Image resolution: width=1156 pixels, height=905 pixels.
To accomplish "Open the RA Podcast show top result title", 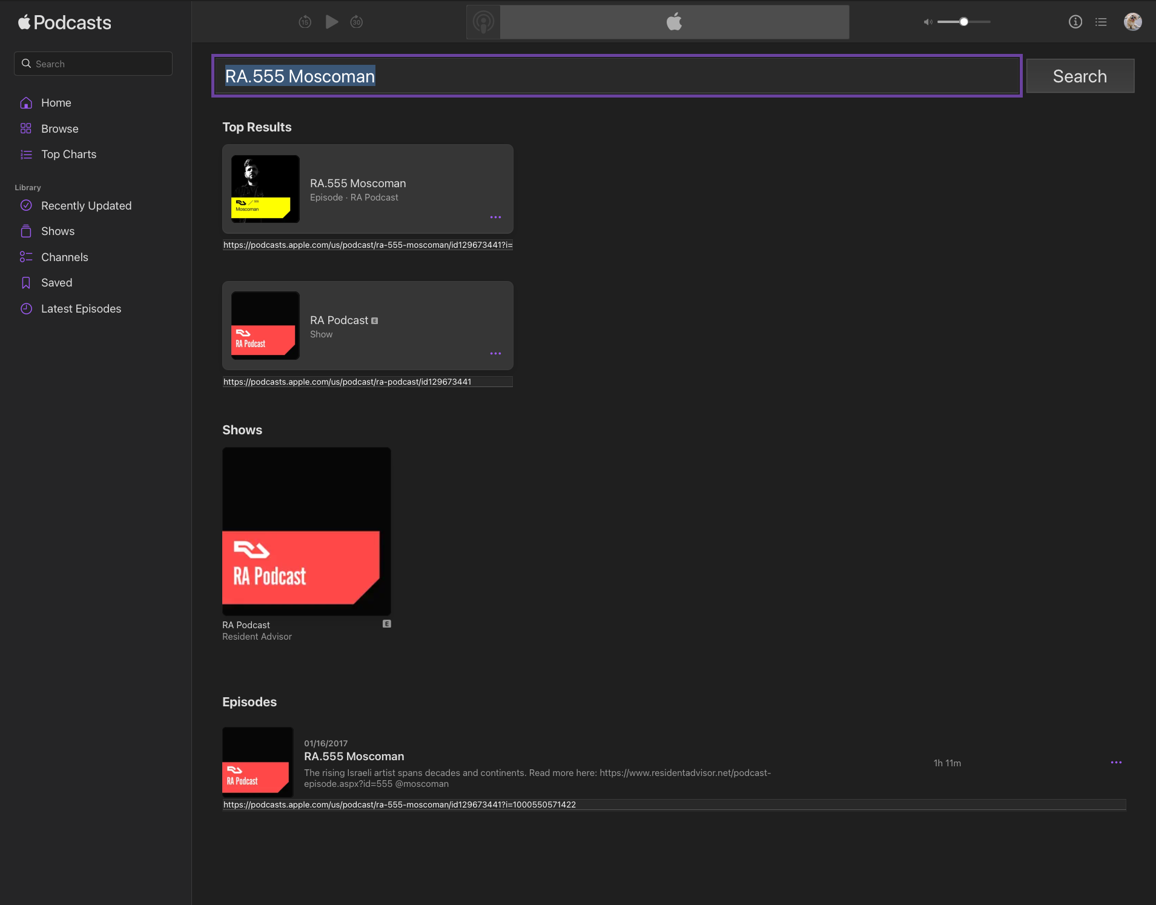I will tap(339, 320).
